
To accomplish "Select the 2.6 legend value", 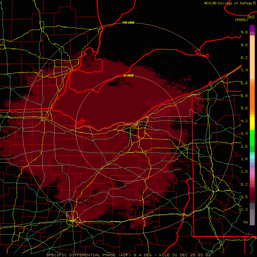I will (244, 146).
